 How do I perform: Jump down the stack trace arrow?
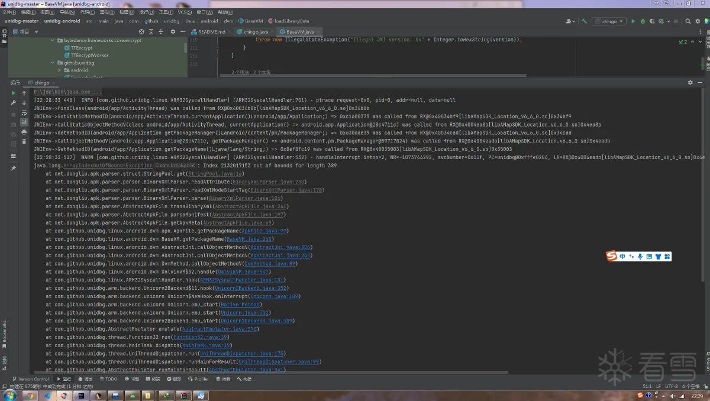pyautogui.click(x=24, y=103)
